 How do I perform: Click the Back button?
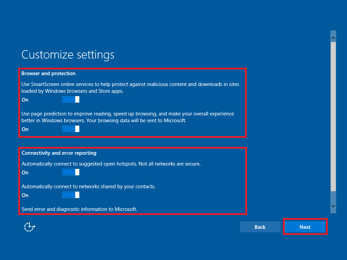260,227
